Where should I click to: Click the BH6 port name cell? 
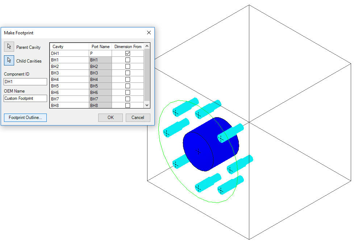pos(100,92)
